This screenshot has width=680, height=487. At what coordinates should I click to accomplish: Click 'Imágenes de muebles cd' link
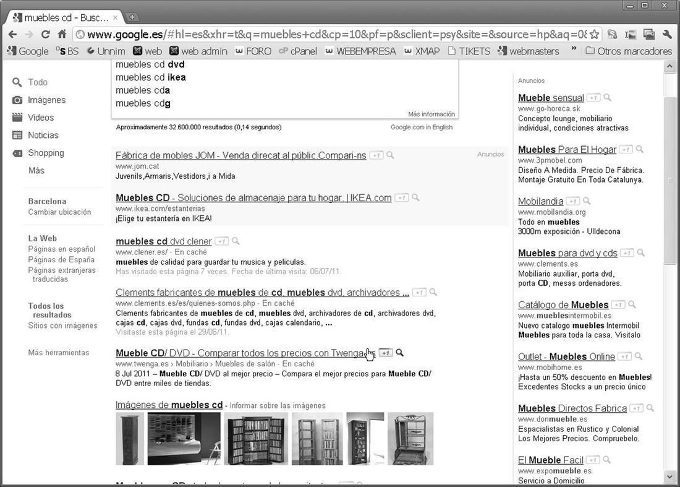point(169,405)
